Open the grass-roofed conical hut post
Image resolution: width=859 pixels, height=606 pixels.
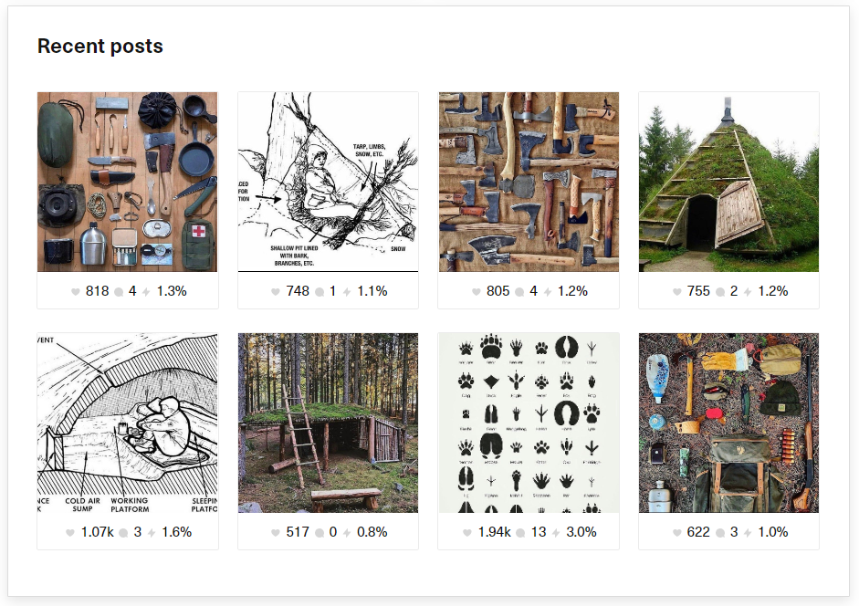728,182
